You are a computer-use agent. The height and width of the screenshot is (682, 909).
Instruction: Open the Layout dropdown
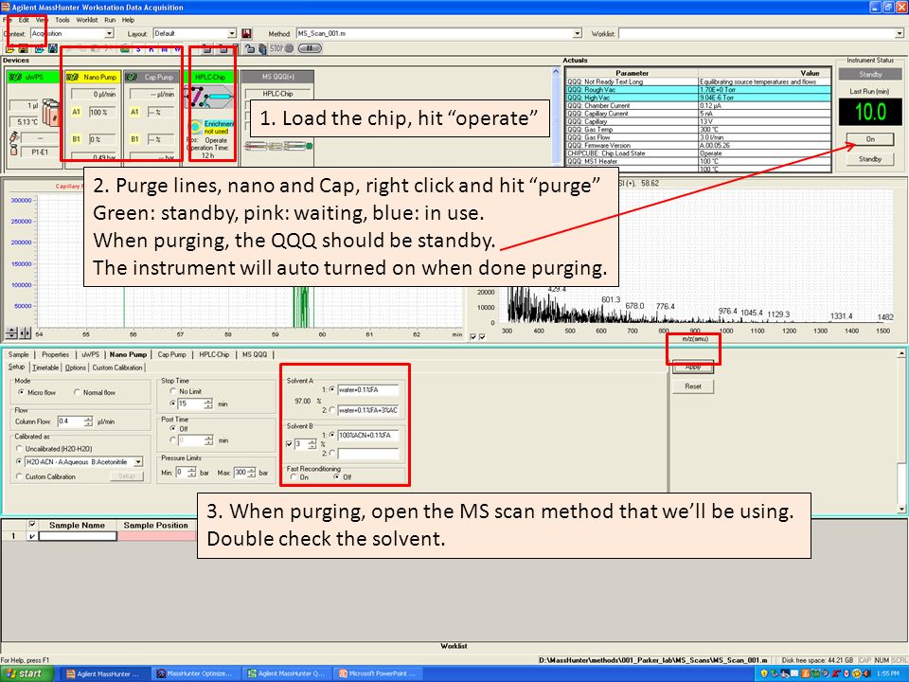(x=232, y=34)
